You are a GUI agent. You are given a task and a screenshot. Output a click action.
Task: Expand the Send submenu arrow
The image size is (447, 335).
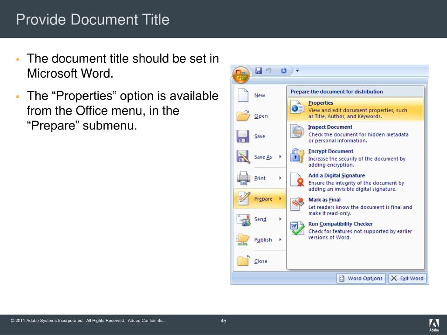click(x=281, y=219)
